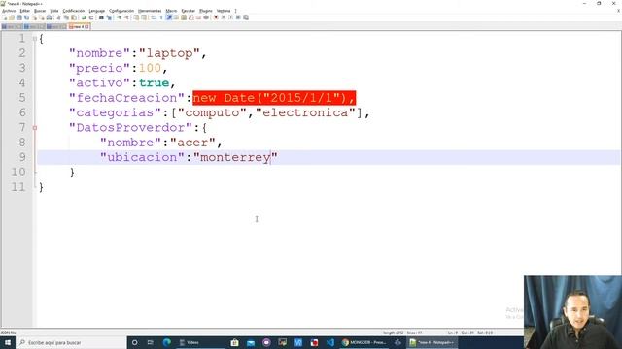Click the Redo toolbar icon
622x349 pixels.
click(91, 17)
